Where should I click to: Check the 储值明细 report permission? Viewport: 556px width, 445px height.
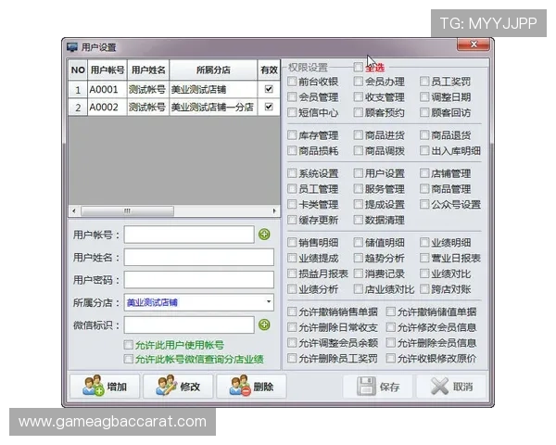[358, 242]
